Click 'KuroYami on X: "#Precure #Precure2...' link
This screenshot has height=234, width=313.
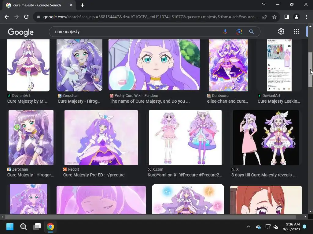185,175
